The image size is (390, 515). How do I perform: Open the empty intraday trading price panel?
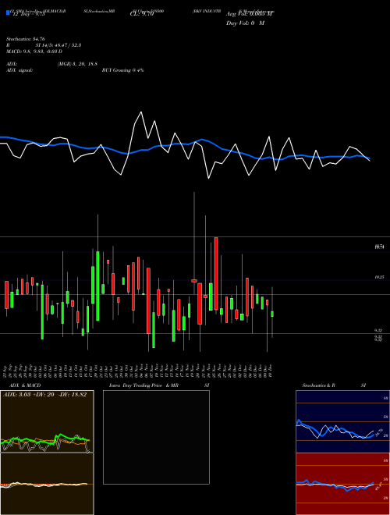156,437
